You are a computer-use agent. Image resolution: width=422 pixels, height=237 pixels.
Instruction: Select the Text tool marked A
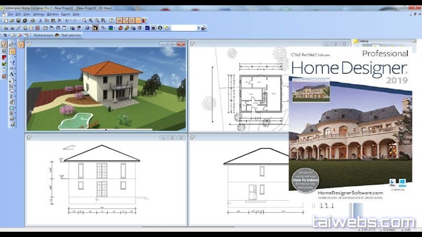[11, 74]
